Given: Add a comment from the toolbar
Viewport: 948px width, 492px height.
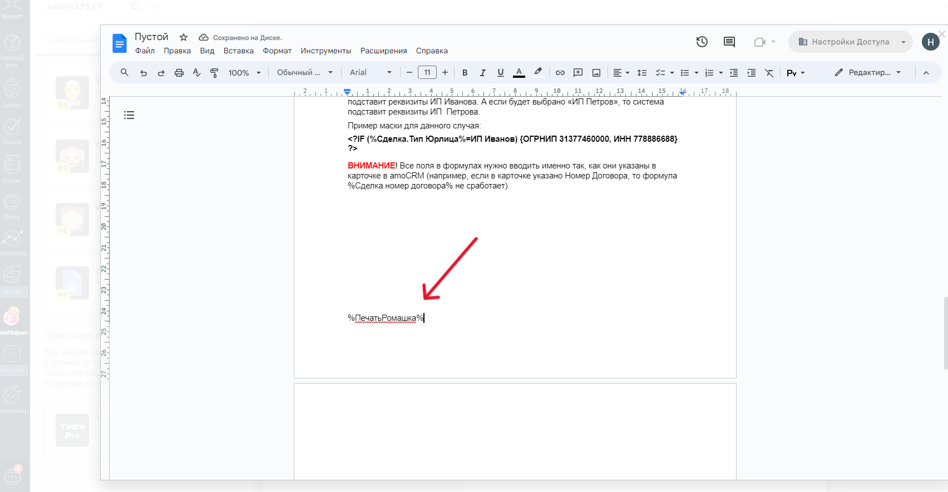Looking at the screenshot, I should pos(578,73).
